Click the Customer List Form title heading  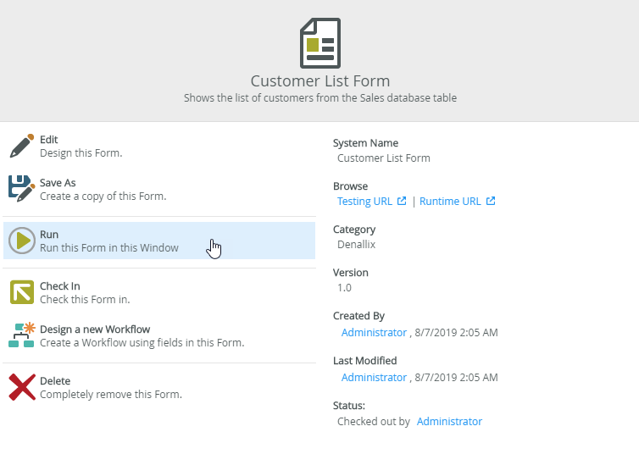tap(319, 81)
